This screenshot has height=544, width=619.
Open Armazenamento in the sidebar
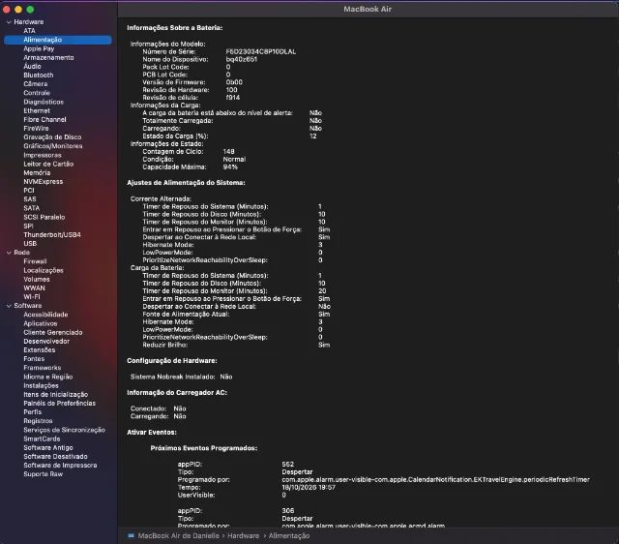tap(48, 57)
